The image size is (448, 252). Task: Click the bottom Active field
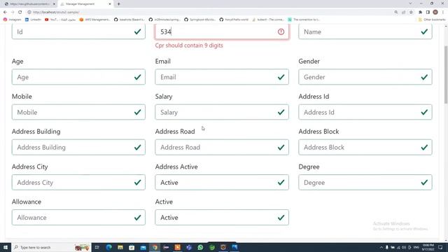click(222, 218)
